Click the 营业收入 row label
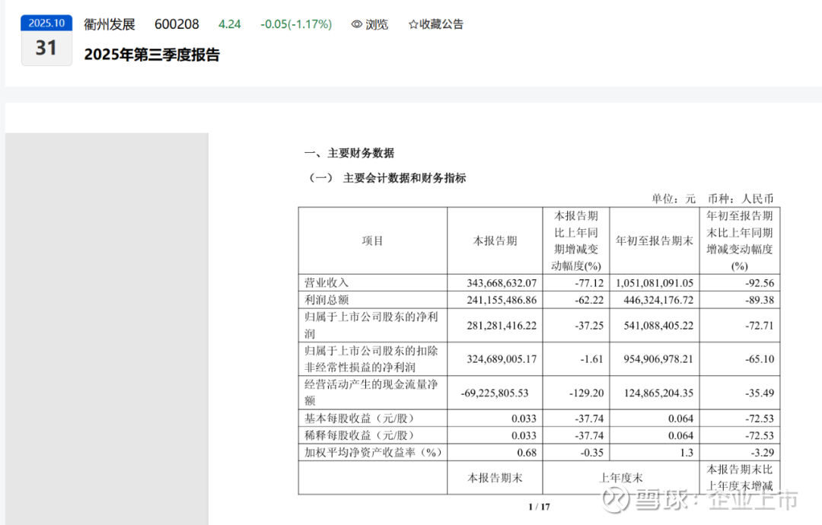 tap(327, 283)
